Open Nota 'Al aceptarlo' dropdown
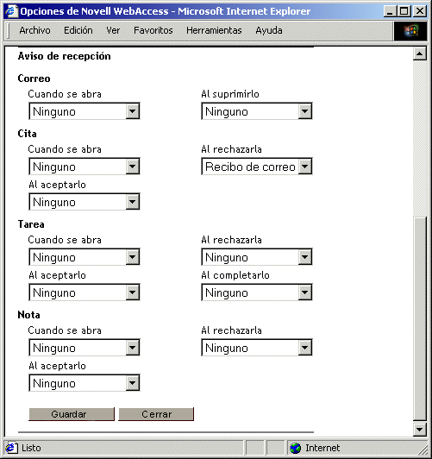 click(85, 383)
